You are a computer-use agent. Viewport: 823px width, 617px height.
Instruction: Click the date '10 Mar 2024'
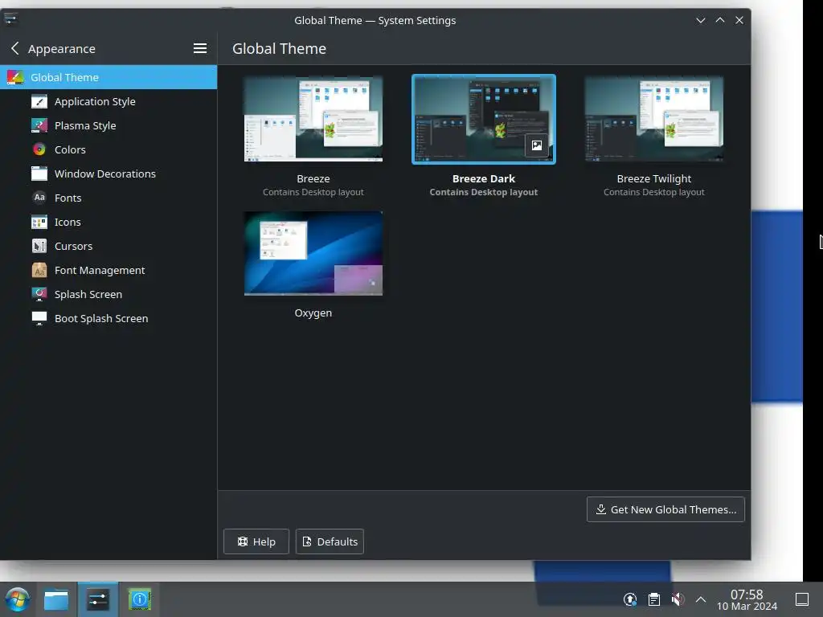747,607
